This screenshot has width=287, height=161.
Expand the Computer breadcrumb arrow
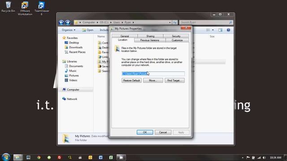(97, 22)
